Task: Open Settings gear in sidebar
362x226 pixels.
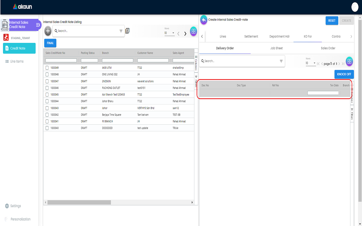Action: [7, 206]
